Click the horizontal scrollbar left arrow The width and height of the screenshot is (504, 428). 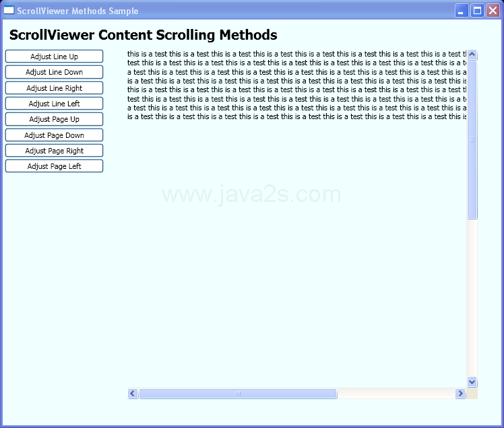[133, 393]
